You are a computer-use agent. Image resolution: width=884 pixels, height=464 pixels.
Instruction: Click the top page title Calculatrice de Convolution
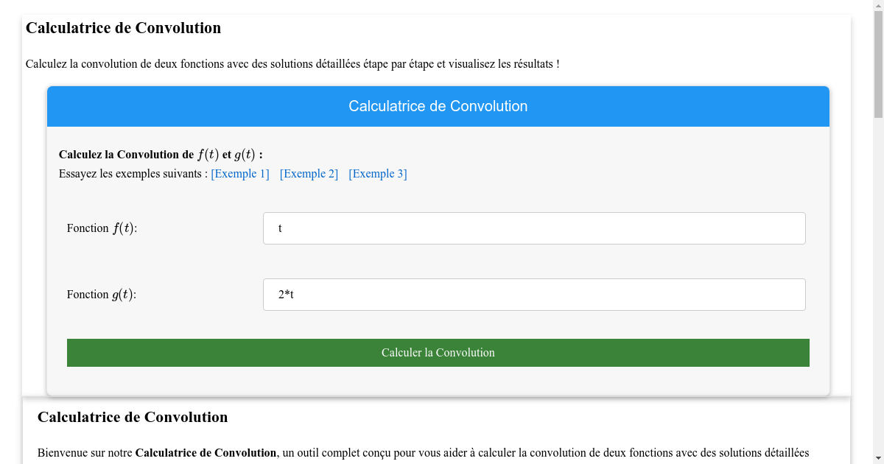(123, 28)
